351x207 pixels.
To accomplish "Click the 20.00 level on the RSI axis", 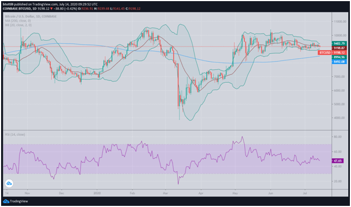I will pos(338,181).
